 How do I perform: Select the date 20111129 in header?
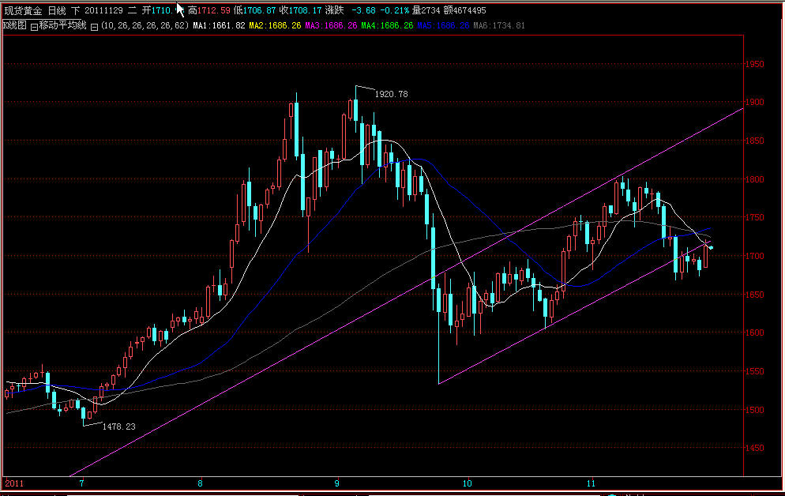(103, 10)
